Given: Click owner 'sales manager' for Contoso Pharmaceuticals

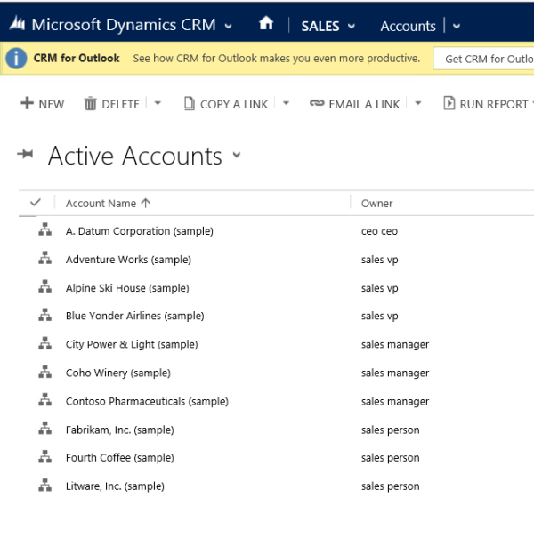Looking at the screenshot, I should [395, 402].
